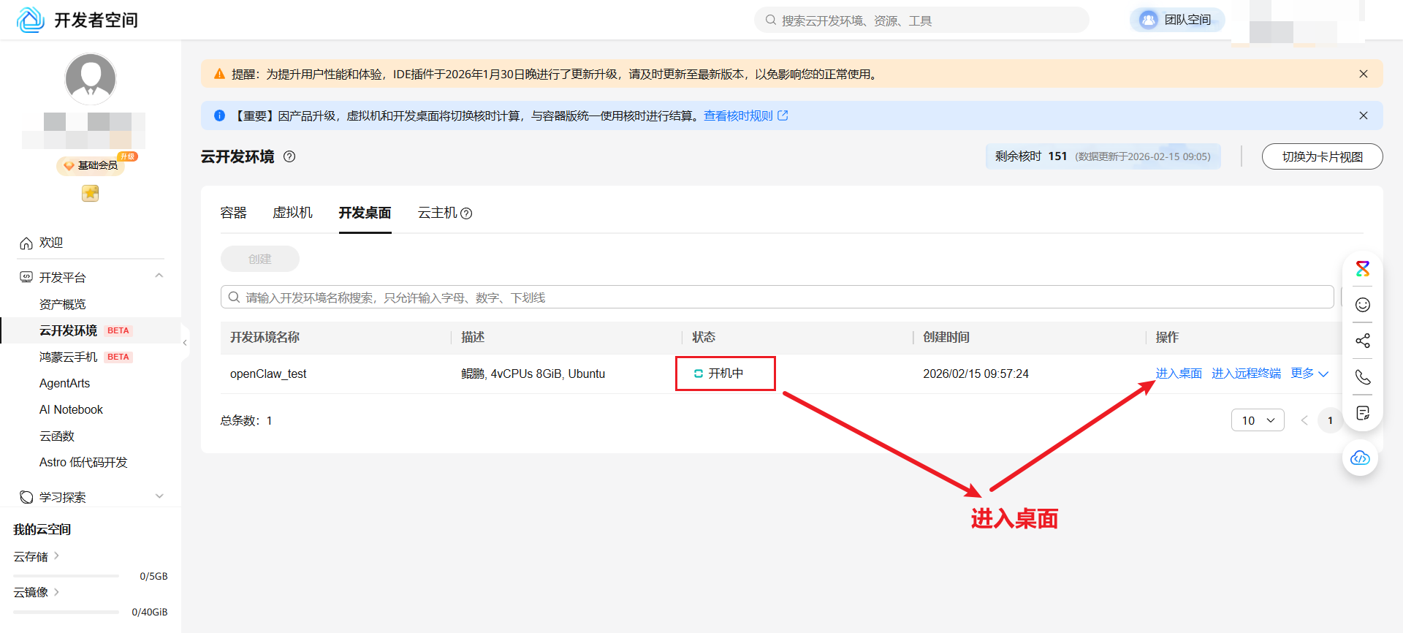
Task: Click the 创建 create button
Action: coord(259,259)
